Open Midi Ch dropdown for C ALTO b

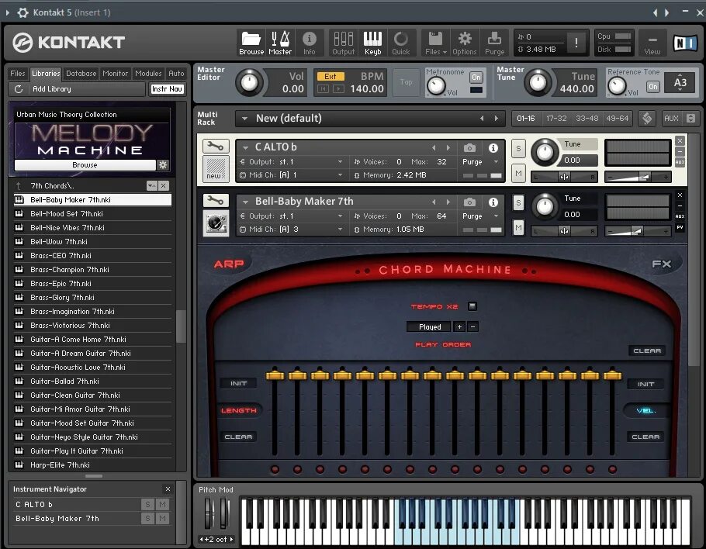pyautogui.click(x=340, y=175)
